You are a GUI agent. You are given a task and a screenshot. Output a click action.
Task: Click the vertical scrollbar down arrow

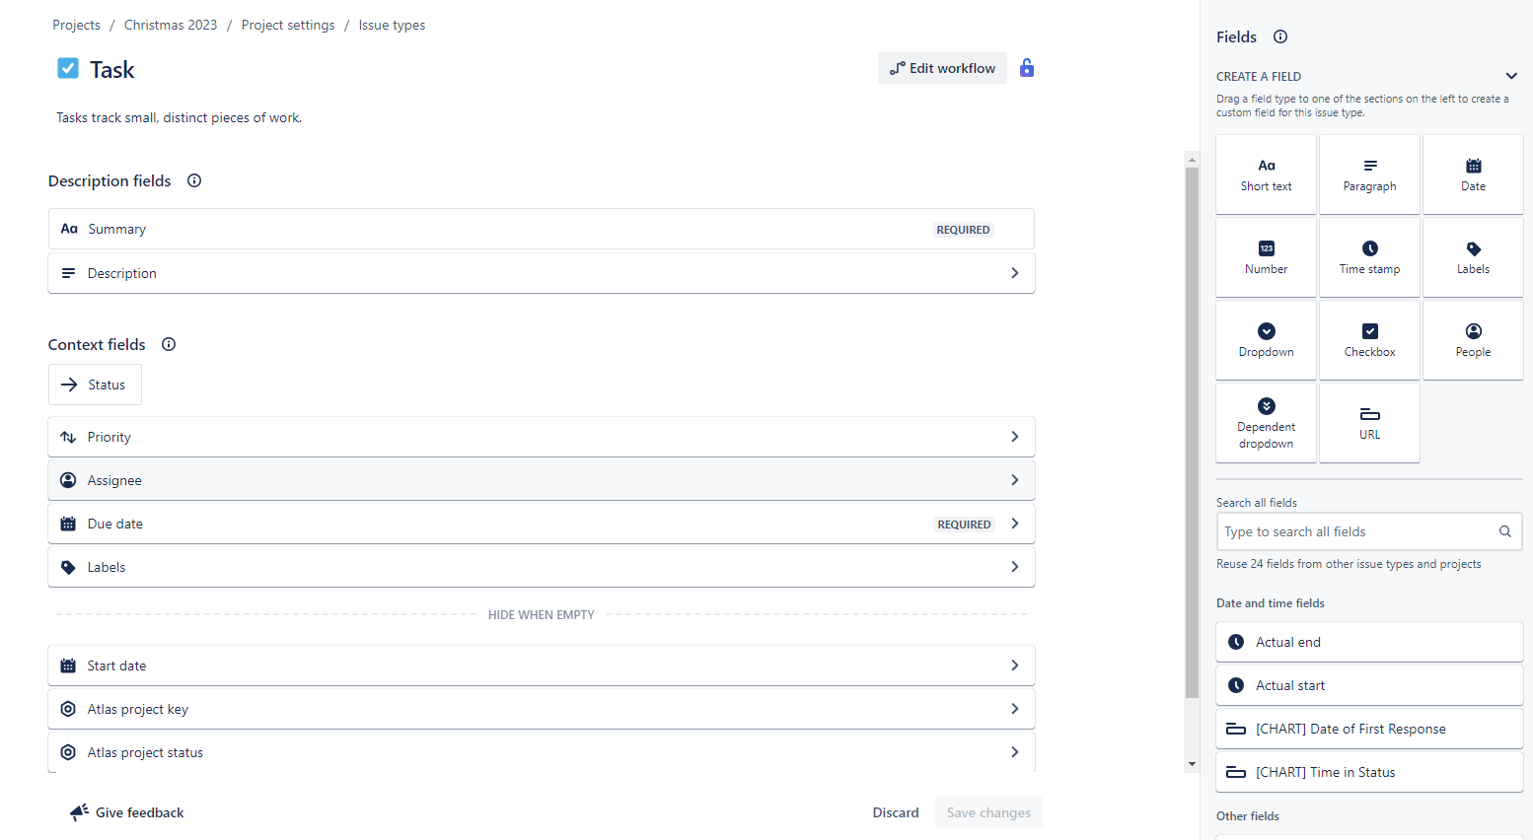click(x=1192, y=764)
